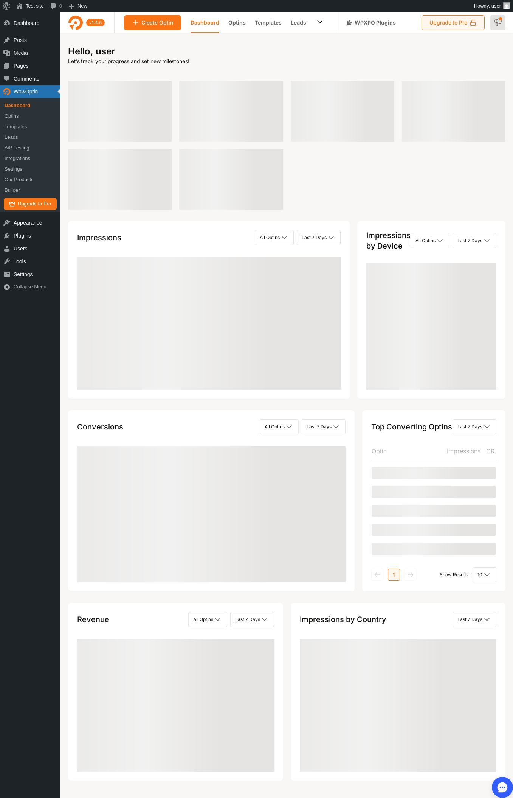Open the announcements megaphone icon
Viewport: 513px width, 798px height.
[x=498, y=23]
